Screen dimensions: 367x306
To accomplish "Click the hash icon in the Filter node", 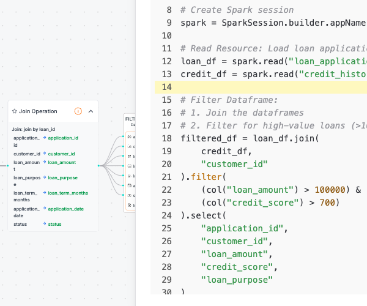I will click(130, 156).
